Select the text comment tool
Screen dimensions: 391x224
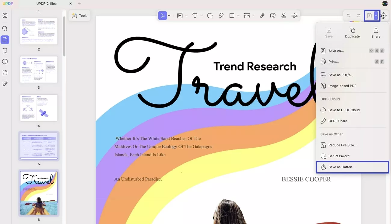[195, 16]
